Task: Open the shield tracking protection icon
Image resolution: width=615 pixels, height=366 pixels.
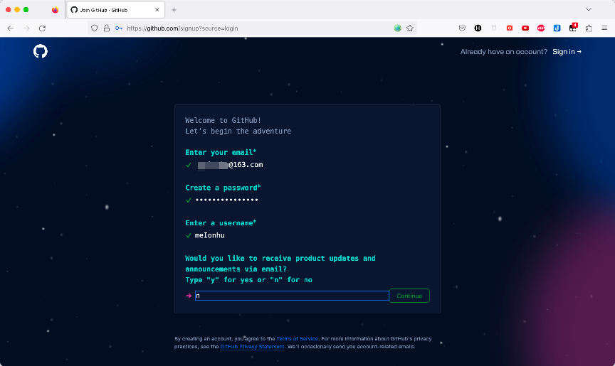Action: point(94,28)
